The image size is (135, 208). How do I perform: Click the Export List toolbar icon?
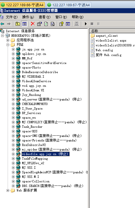click(x=53, y=24)
